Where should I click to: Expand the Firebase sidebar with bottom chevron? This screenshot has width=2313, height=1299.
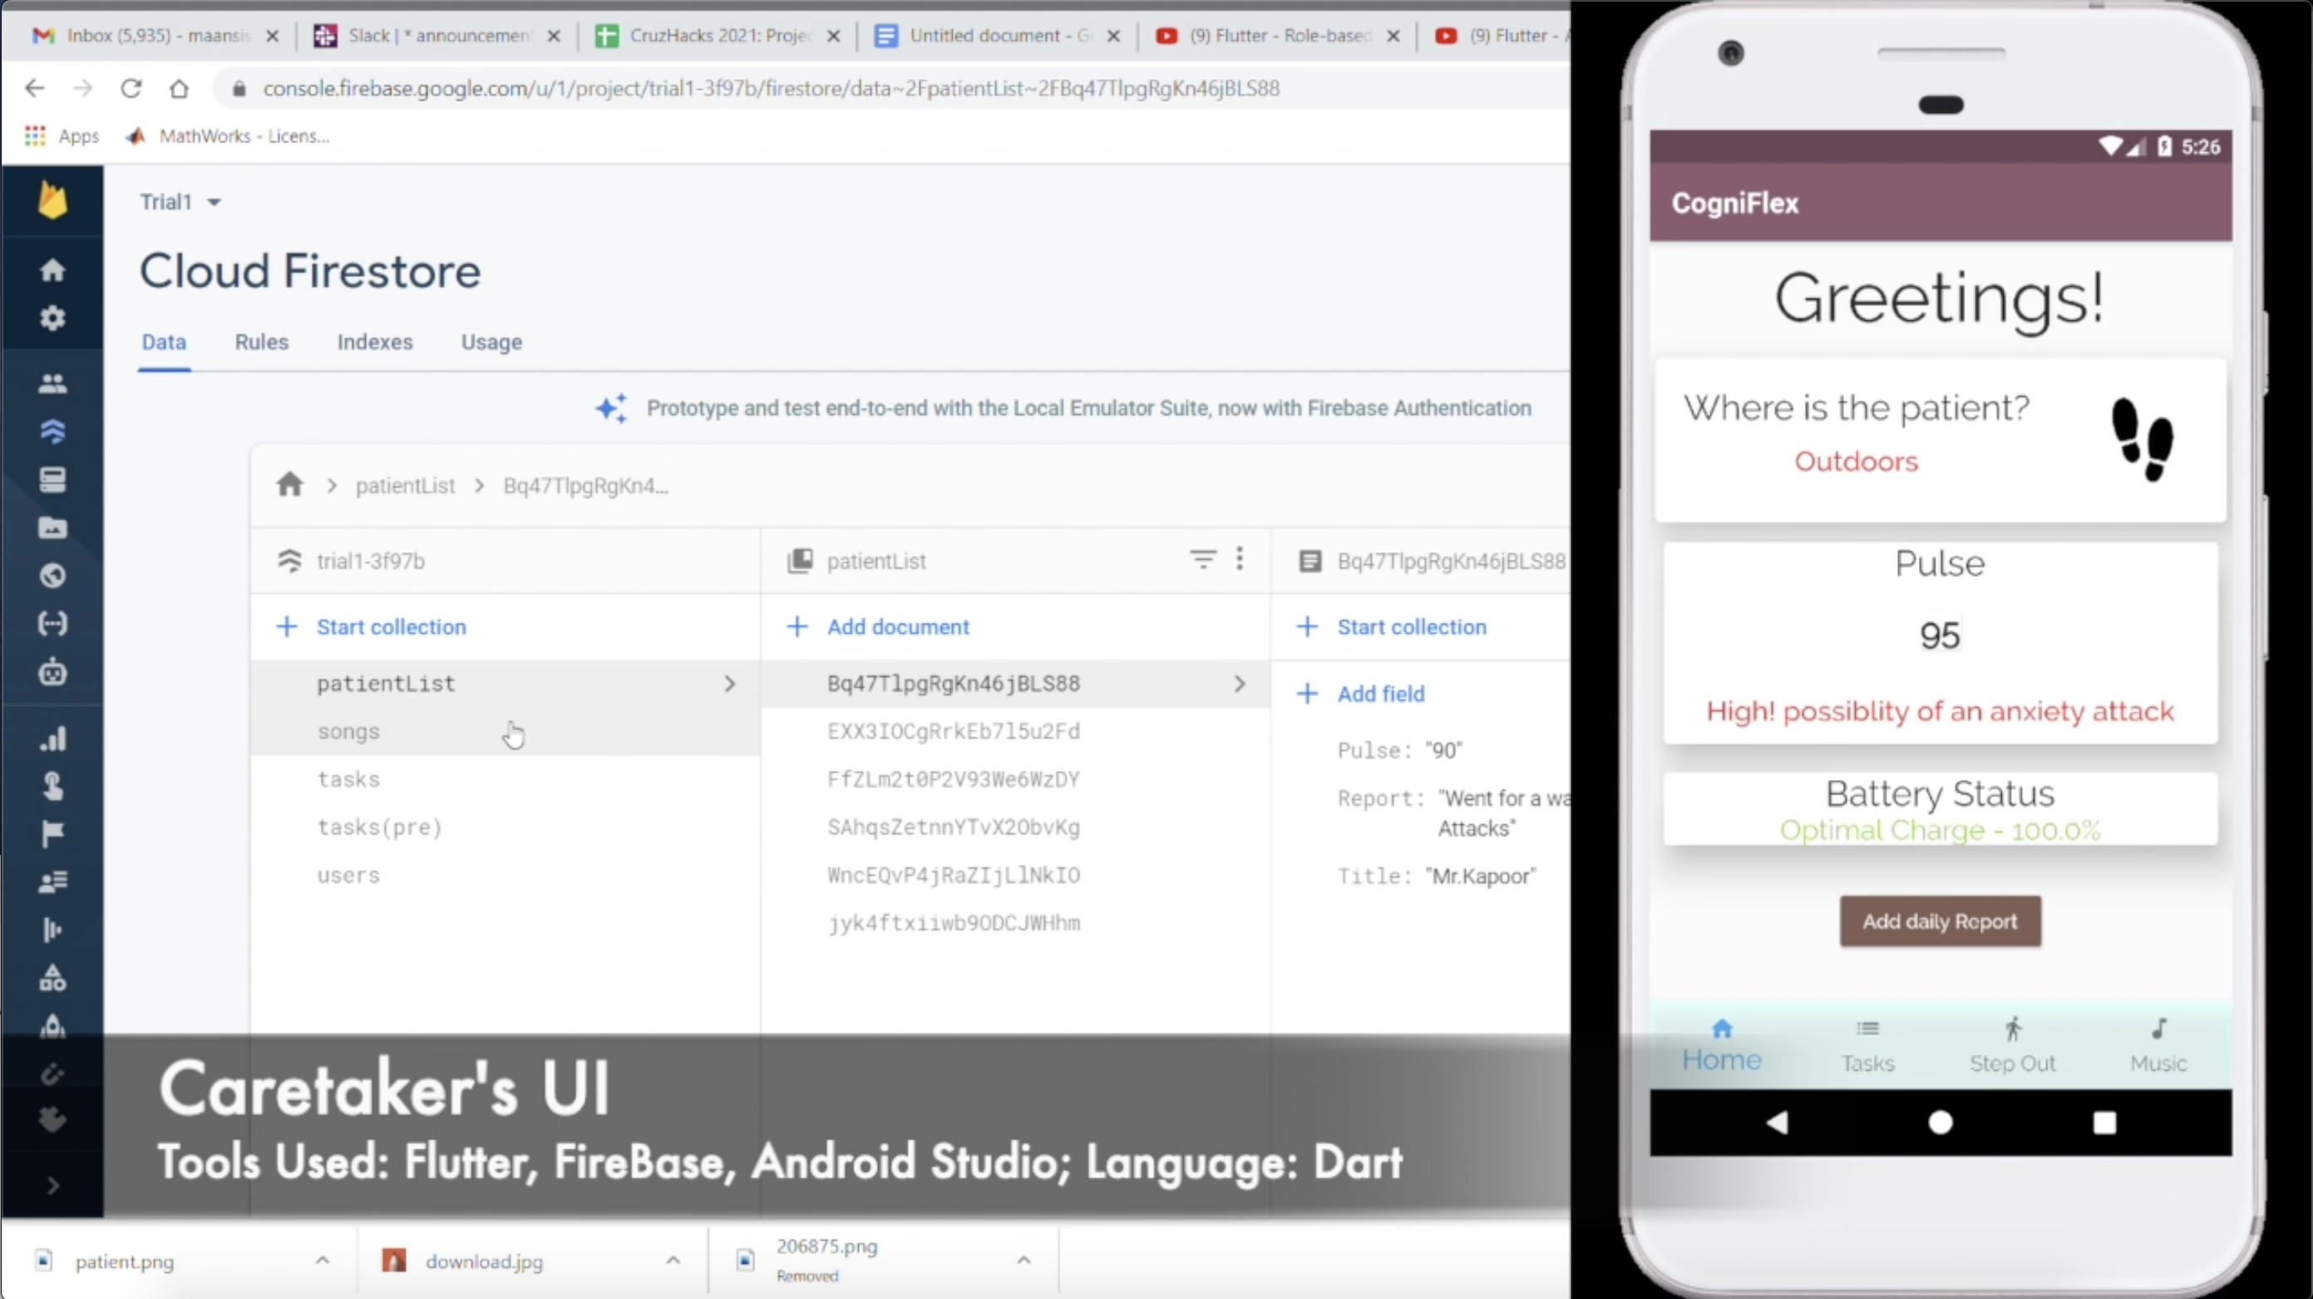coord(52,1186)
